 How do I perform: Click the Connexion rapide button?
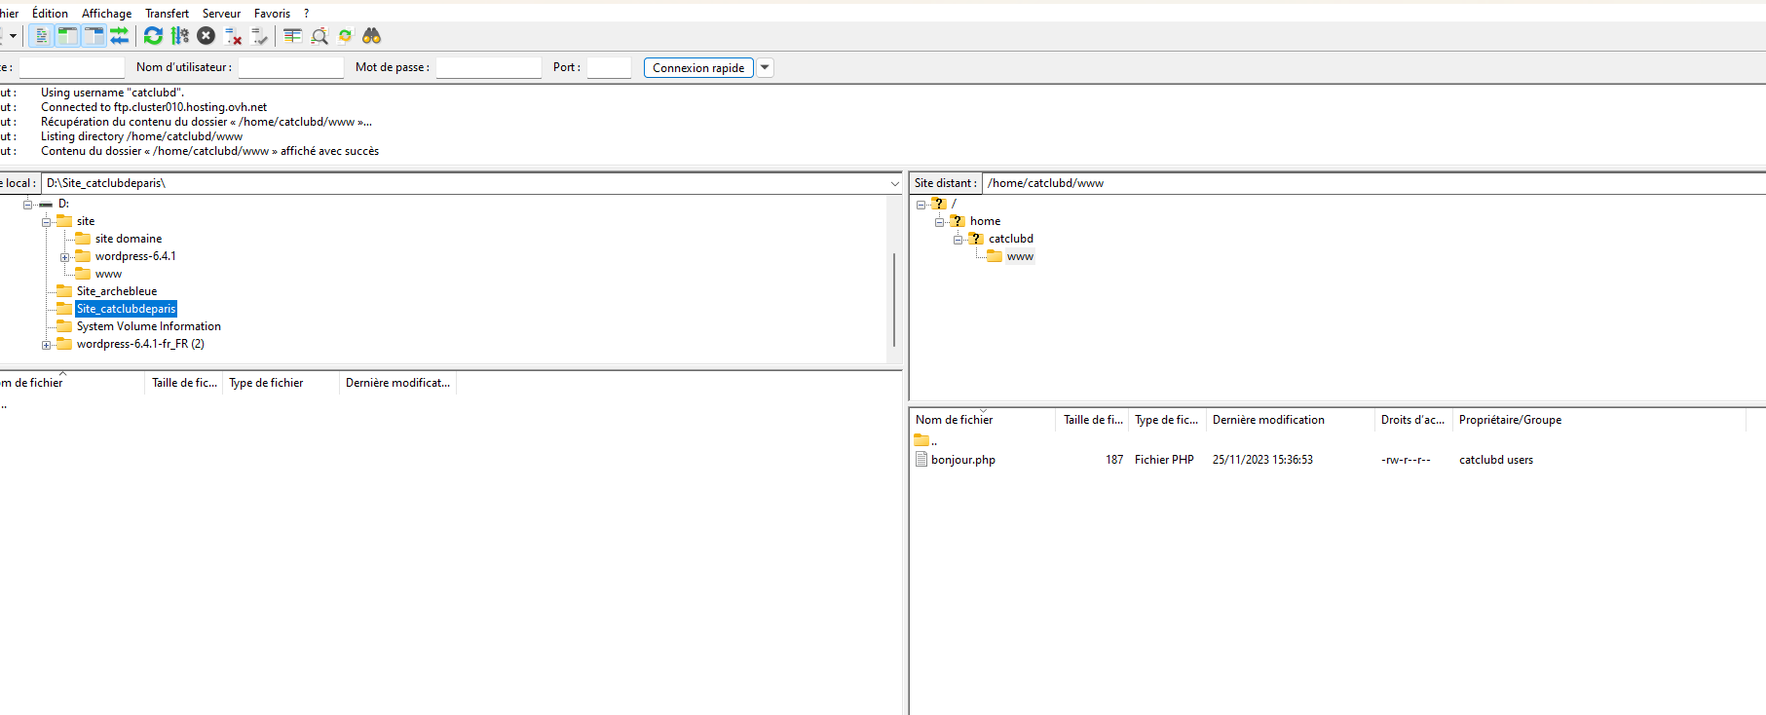tap(698, 67)
